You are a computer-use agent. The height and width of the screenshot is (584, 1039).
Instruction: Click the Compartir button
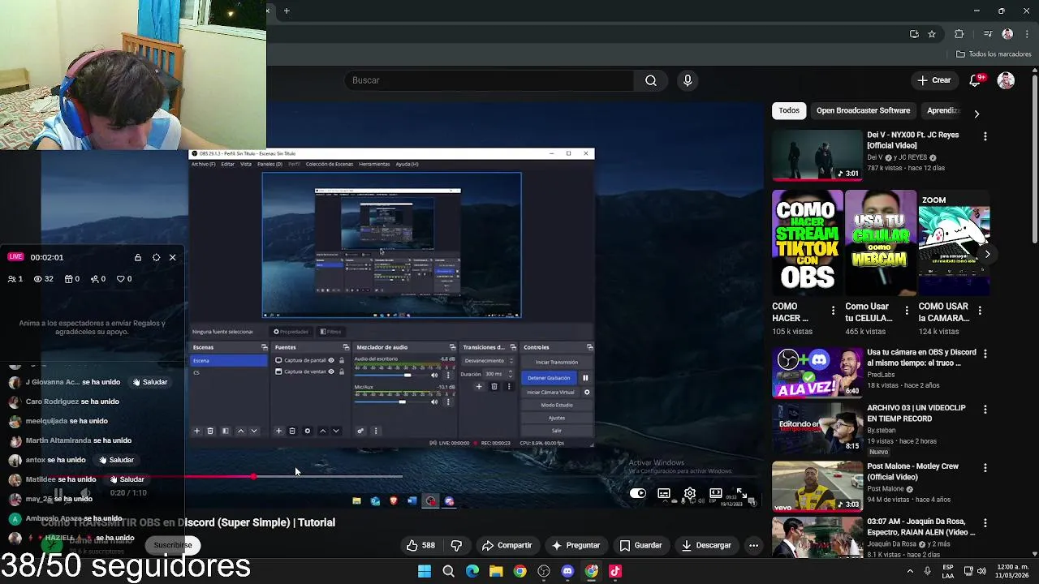(507, 545)
